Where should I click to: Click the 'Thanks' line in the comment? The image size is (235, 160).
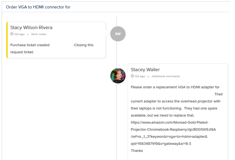pos(137,150)
